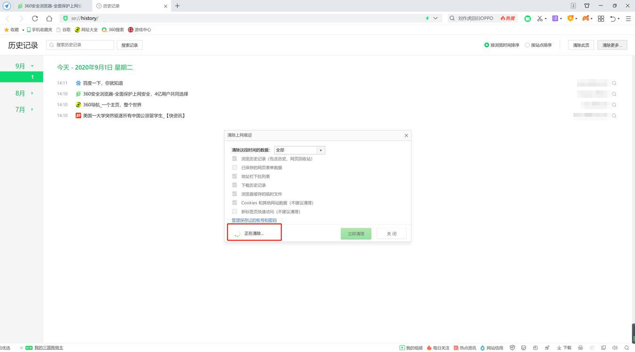Expand the 8月 month section
The image size is (635, 352).
[25, 93]
